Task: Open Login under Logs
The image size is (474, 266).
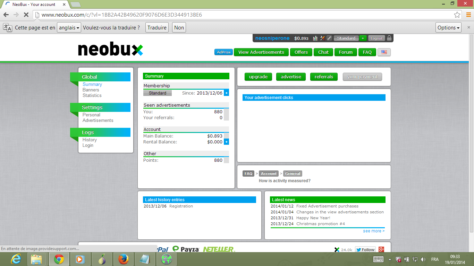Action: 88,145
